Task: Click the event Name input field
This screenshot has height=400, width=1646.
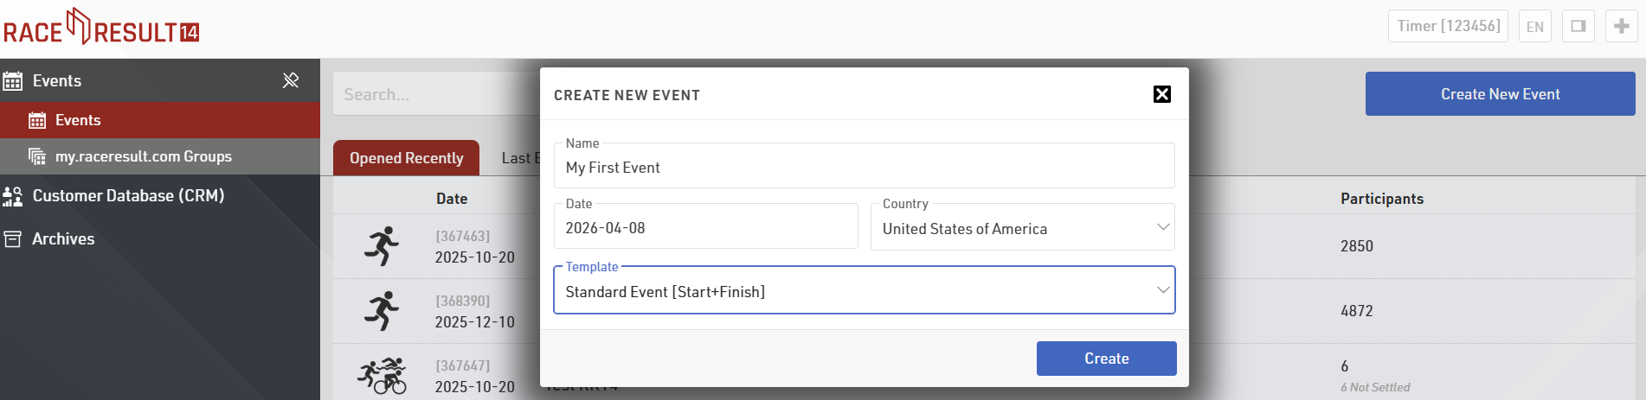Action: (x=864, y=168)
